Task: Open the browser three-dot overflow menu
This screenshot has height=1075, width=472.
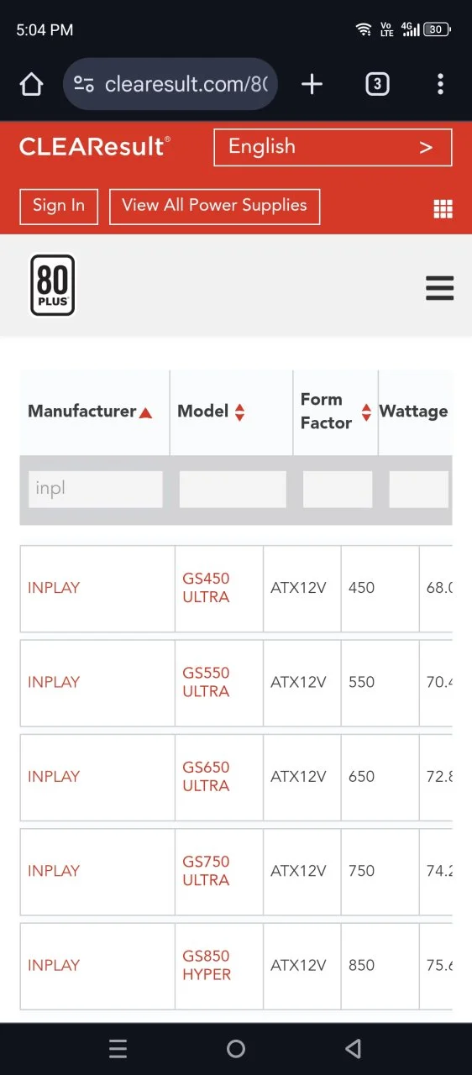Action: [x=440, y=84]
